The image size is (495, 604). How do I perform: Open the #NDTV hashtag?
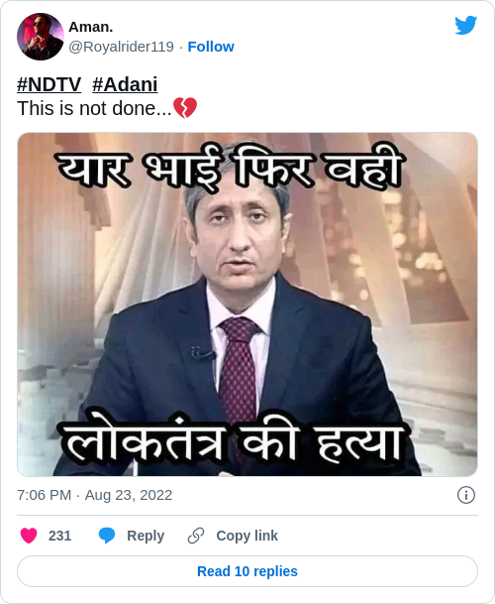[49, 84]
